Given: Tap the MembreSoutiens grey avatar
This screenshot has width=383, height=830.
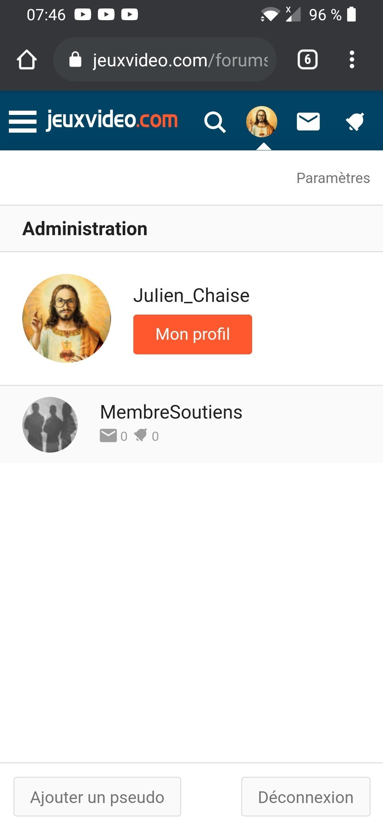Looking at the screenshot, I should pos(50,425).
